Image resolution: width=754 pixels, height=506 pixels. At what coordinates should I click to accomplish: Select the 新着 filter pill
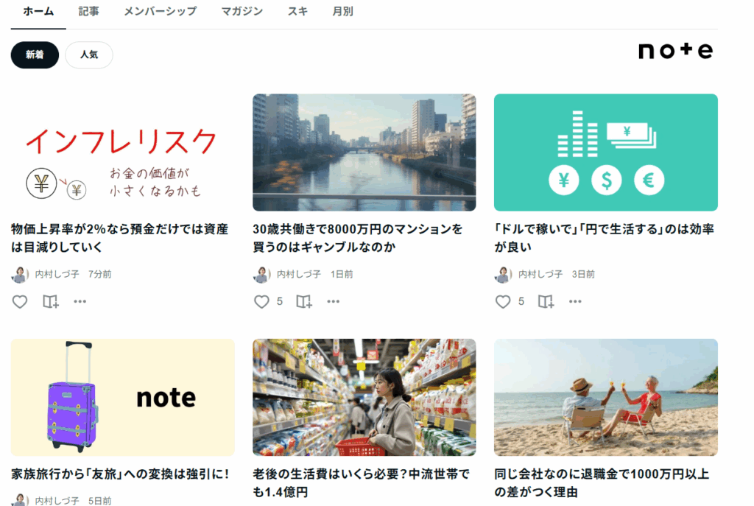point(35,55)
